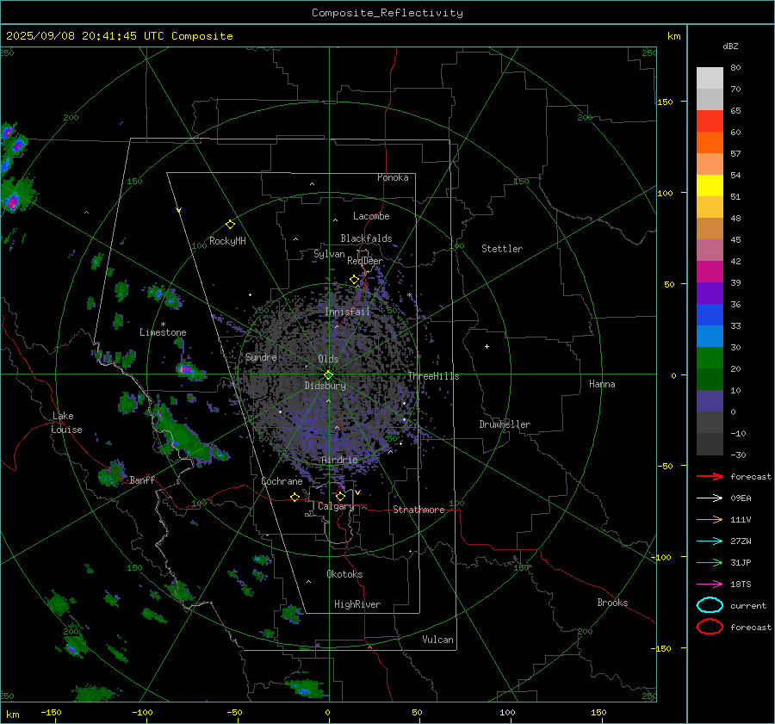775x724 pixels.
Task: Select the cyan 27ZW arrow in the legend
Action: 710,541
